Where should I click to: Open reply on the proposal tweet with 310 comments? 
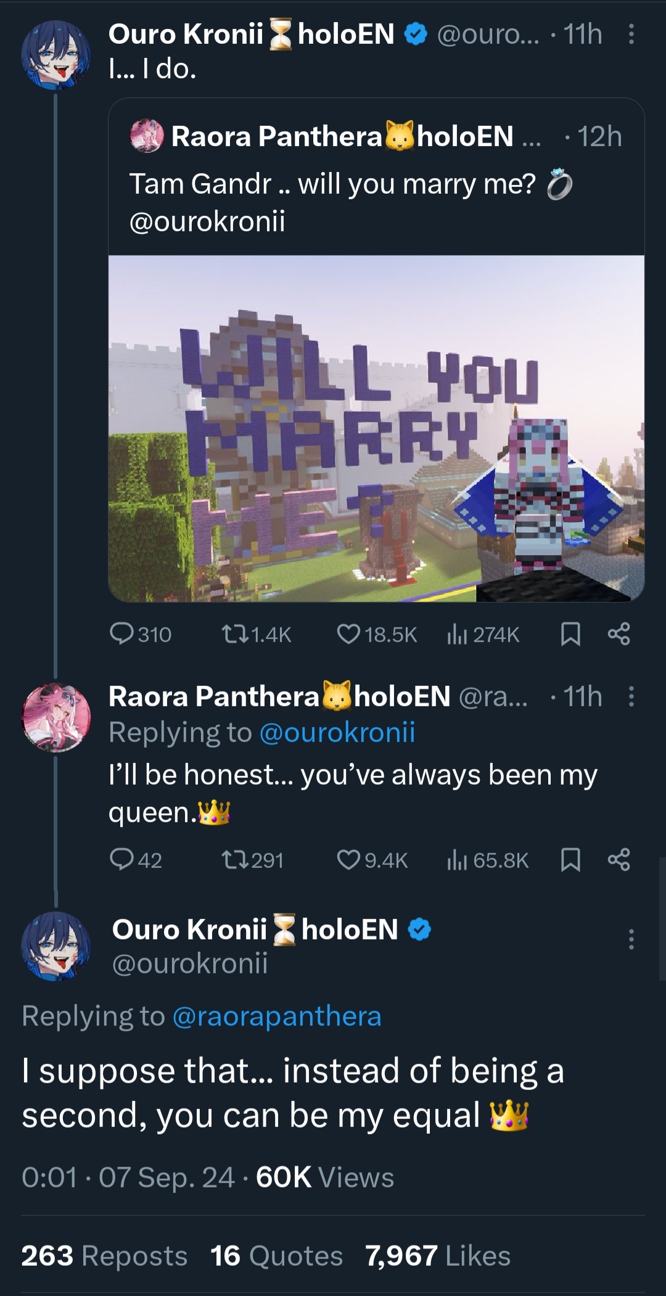pyautogui.click(x=141, y=634)
